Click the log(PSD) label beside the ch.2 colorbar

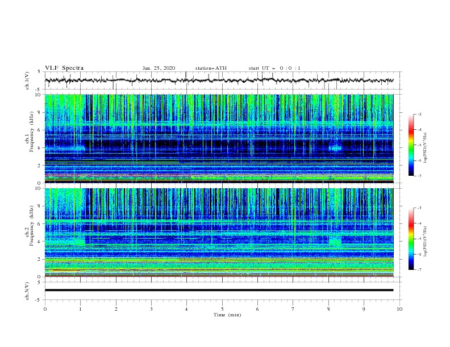click(426, 241)
